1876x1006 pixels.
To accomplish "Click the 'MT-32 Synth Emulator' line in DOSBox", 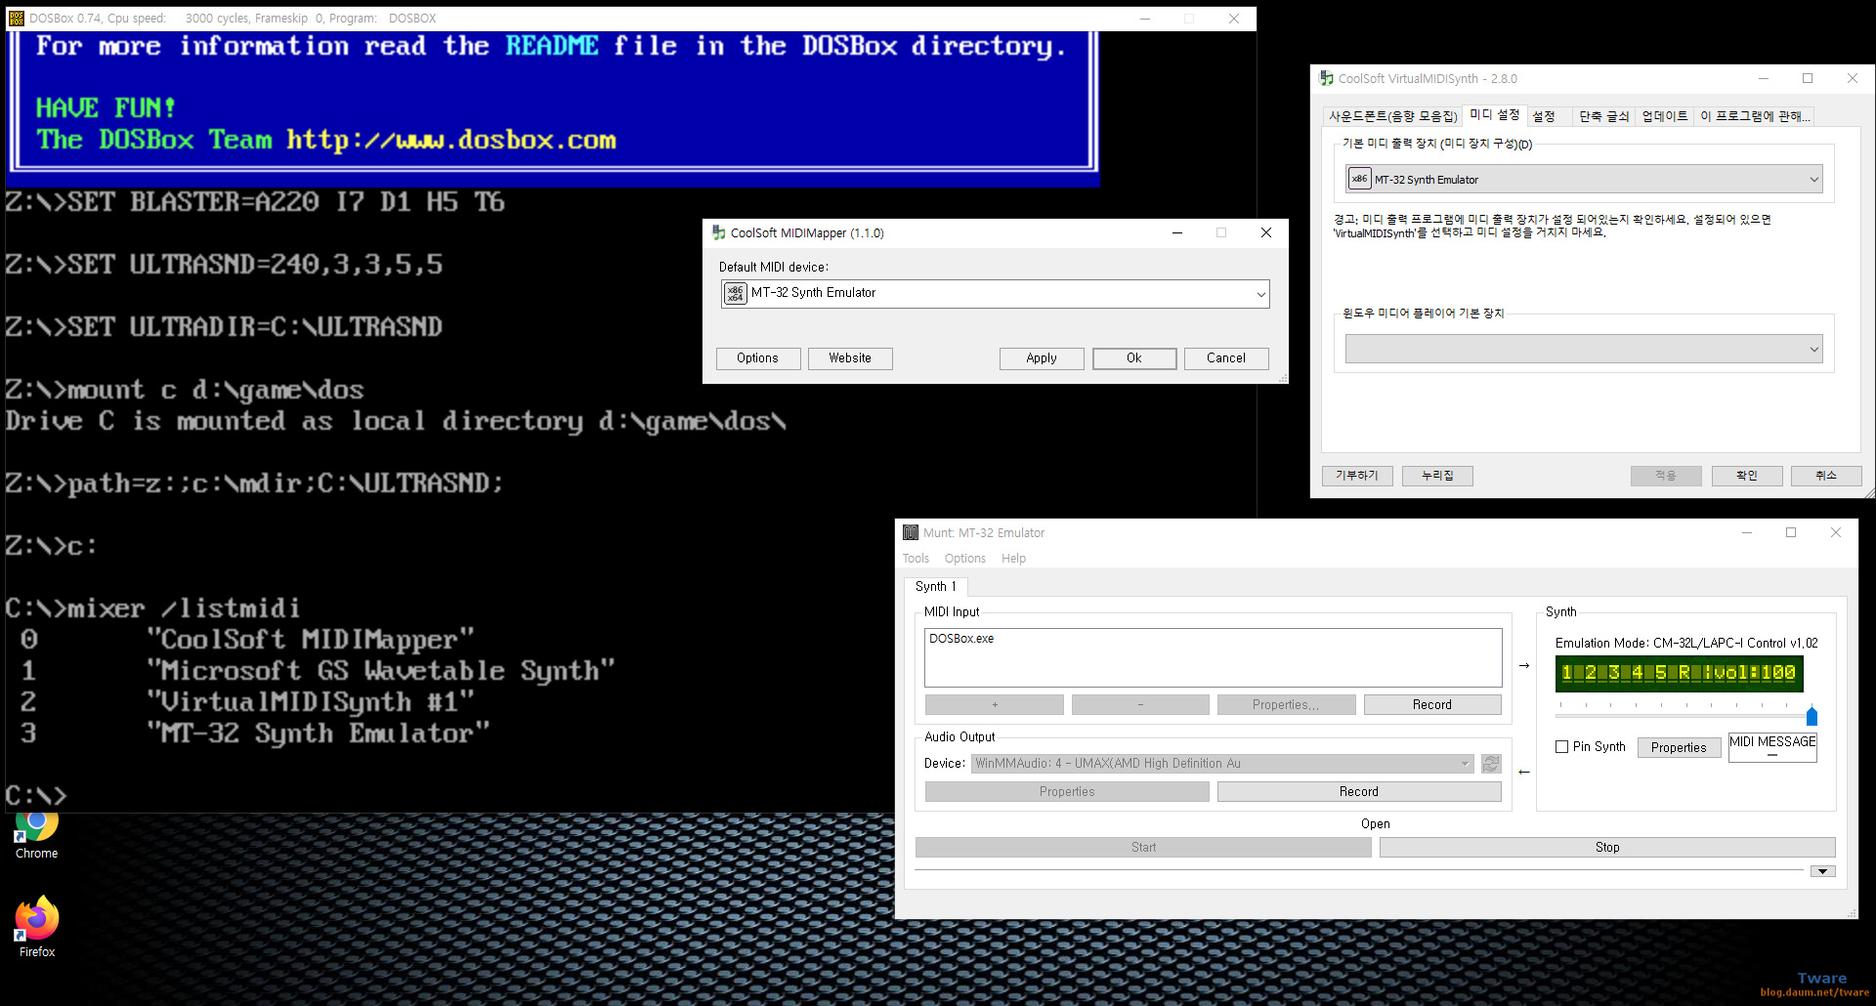I will tap(319, 734).
